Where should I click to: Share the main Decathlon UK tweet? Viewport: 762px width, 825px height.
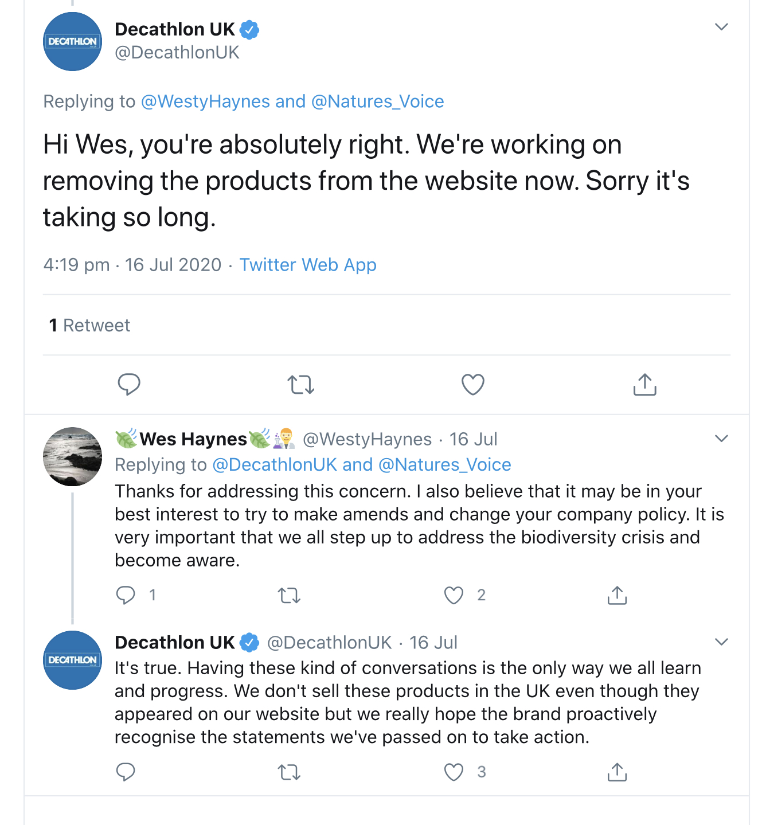pyautogui.click(x=644, y=385)
